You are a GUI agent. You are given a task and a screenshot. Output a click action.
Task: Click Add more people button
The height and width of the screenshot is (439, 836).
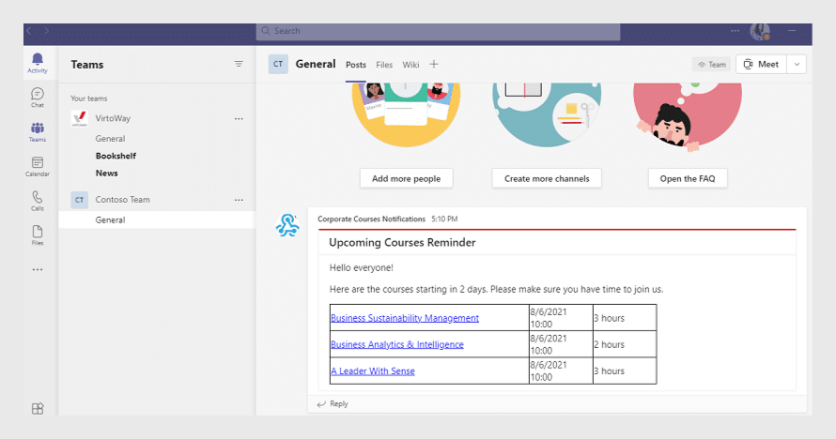click(x=407, y=179)
